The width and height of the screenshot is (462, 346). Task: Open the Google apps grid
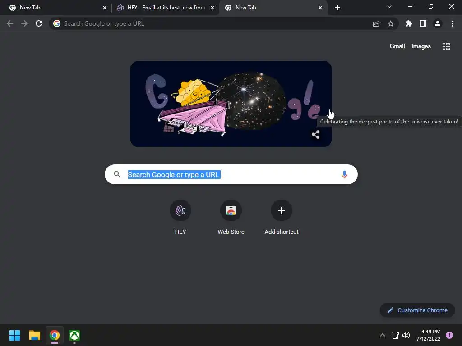pos(447,46)
